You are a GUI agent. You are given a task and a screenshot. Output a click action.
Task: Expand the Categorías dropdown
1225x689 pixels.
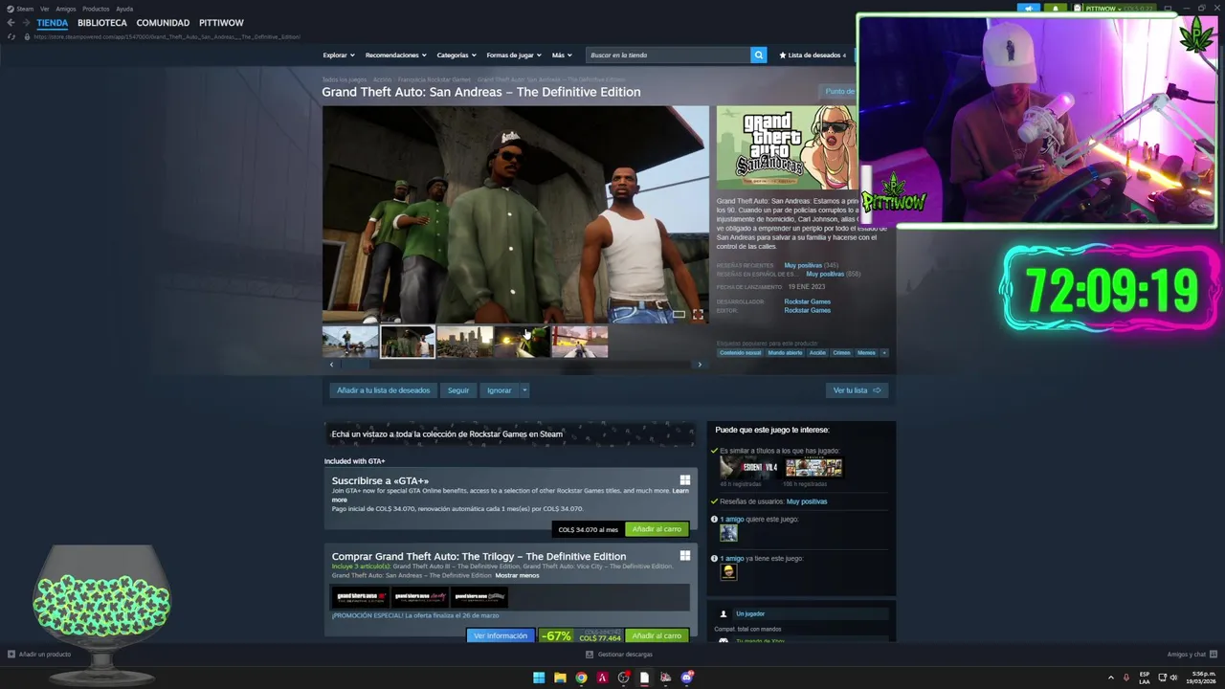point(456,56)
